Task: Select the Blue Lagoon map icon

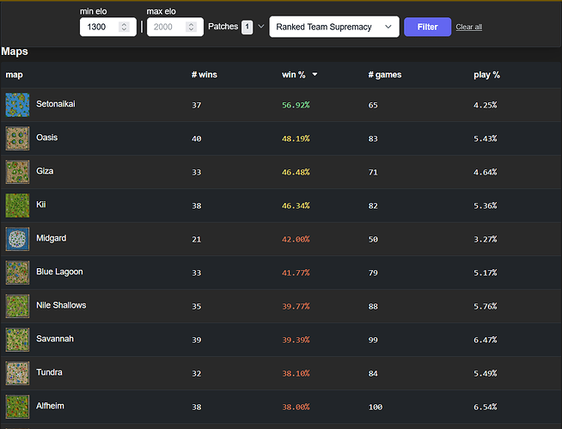Action: pyautogui.click(x=17, y=273)
